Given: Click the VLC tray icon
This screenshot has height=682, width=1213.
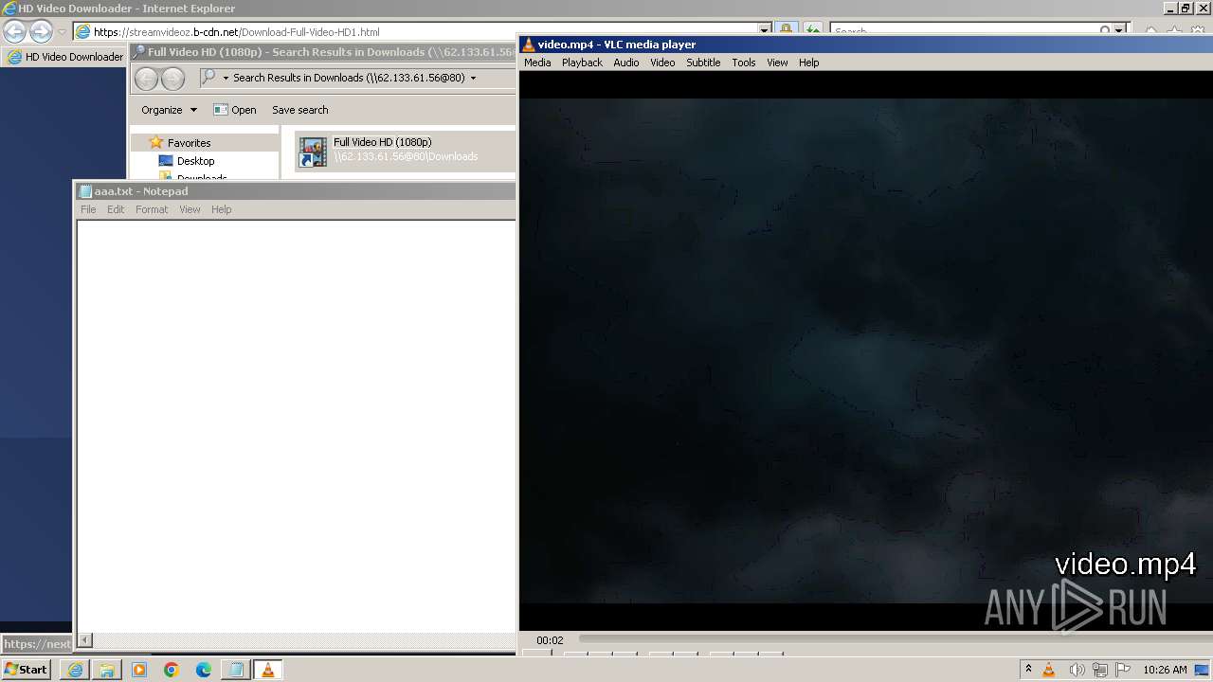Looking at the screenshot, I should click(1049, 670).
